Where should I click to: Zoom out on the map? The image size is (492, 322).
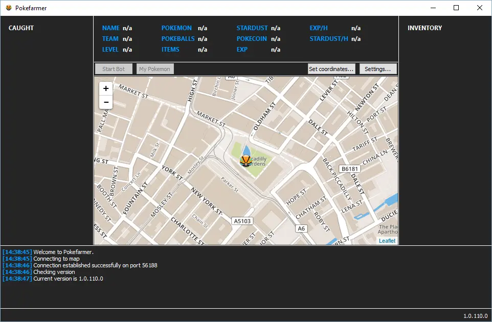[x=106, y=102]
